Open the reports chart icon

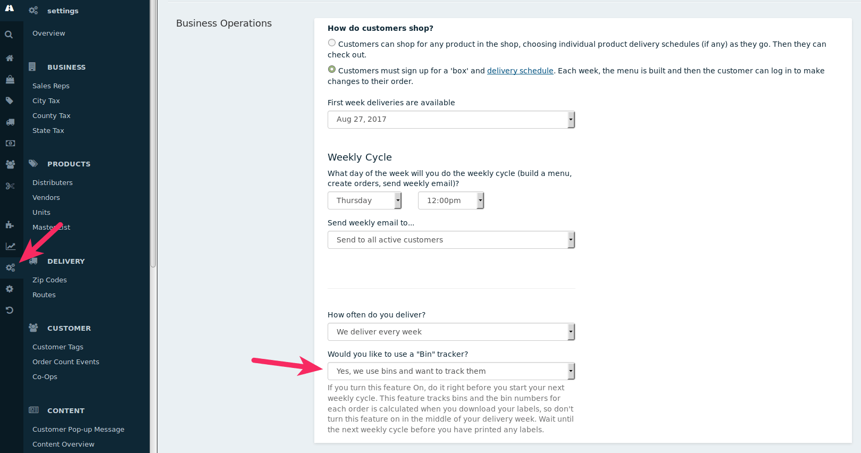click(x=10, y=246)
